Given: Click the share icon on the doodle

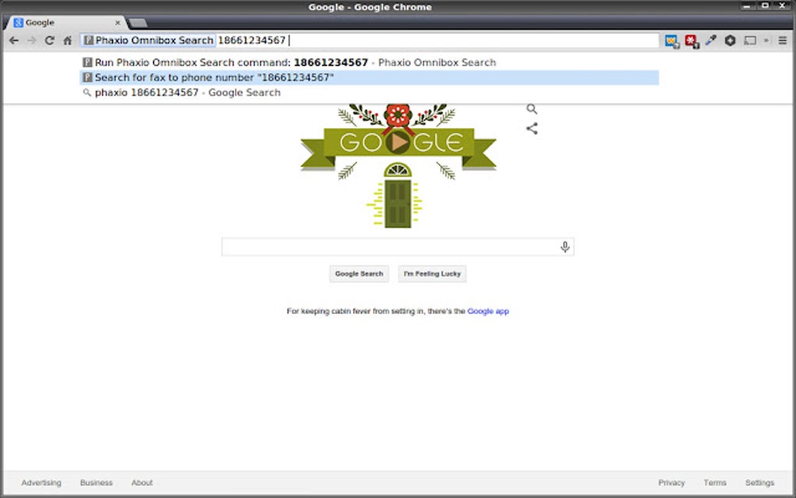Looking at the screenshot, I should click(x=531, y=129).
